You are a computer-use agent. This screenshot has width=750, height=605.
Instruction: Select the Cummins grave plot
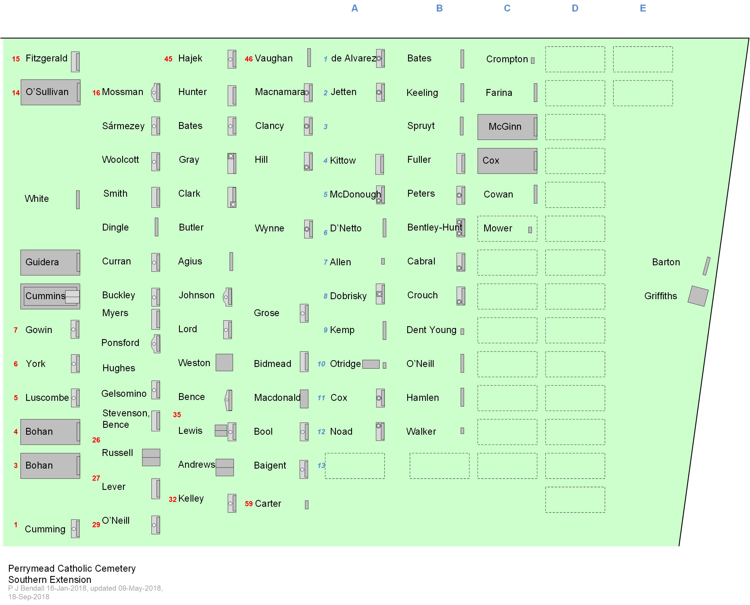[x=50, y=297]
